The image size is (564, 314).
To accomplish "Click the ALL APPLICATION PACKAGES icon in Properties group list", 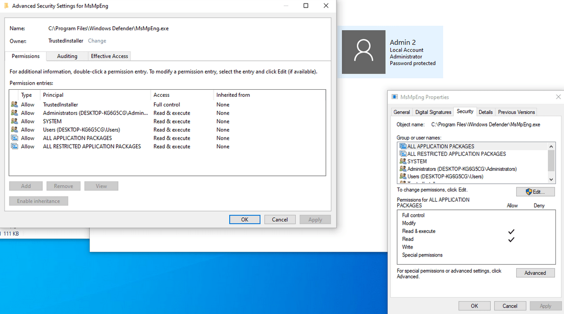I will click(403, 146).
